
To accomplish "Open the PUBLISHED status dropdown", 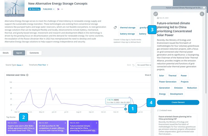I will [x=48, y=9].
